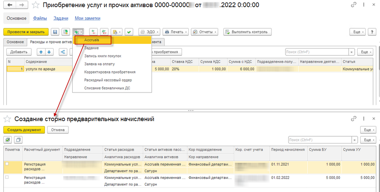Open the lower form's top Еще menu
The image size is (380, 192).
click(369, 130)
